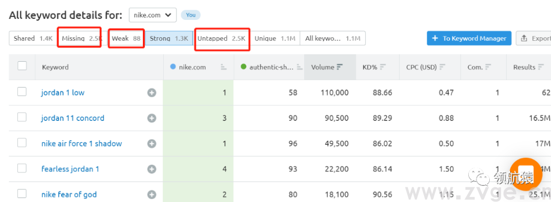Add nike air force 1 shadow plus icon
This screenshot has height=202, width=551.
(152, 144)
